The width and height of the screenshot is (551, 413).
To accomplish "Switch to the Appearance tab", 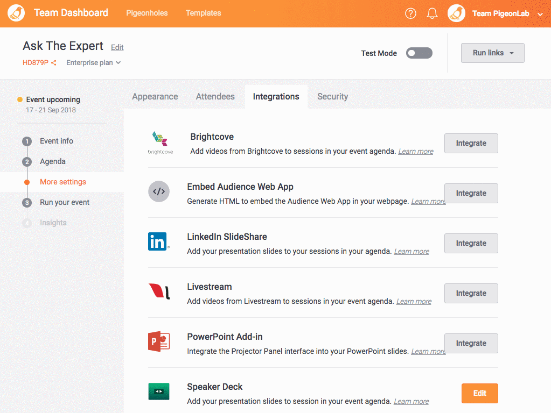I will pos(155,96).
